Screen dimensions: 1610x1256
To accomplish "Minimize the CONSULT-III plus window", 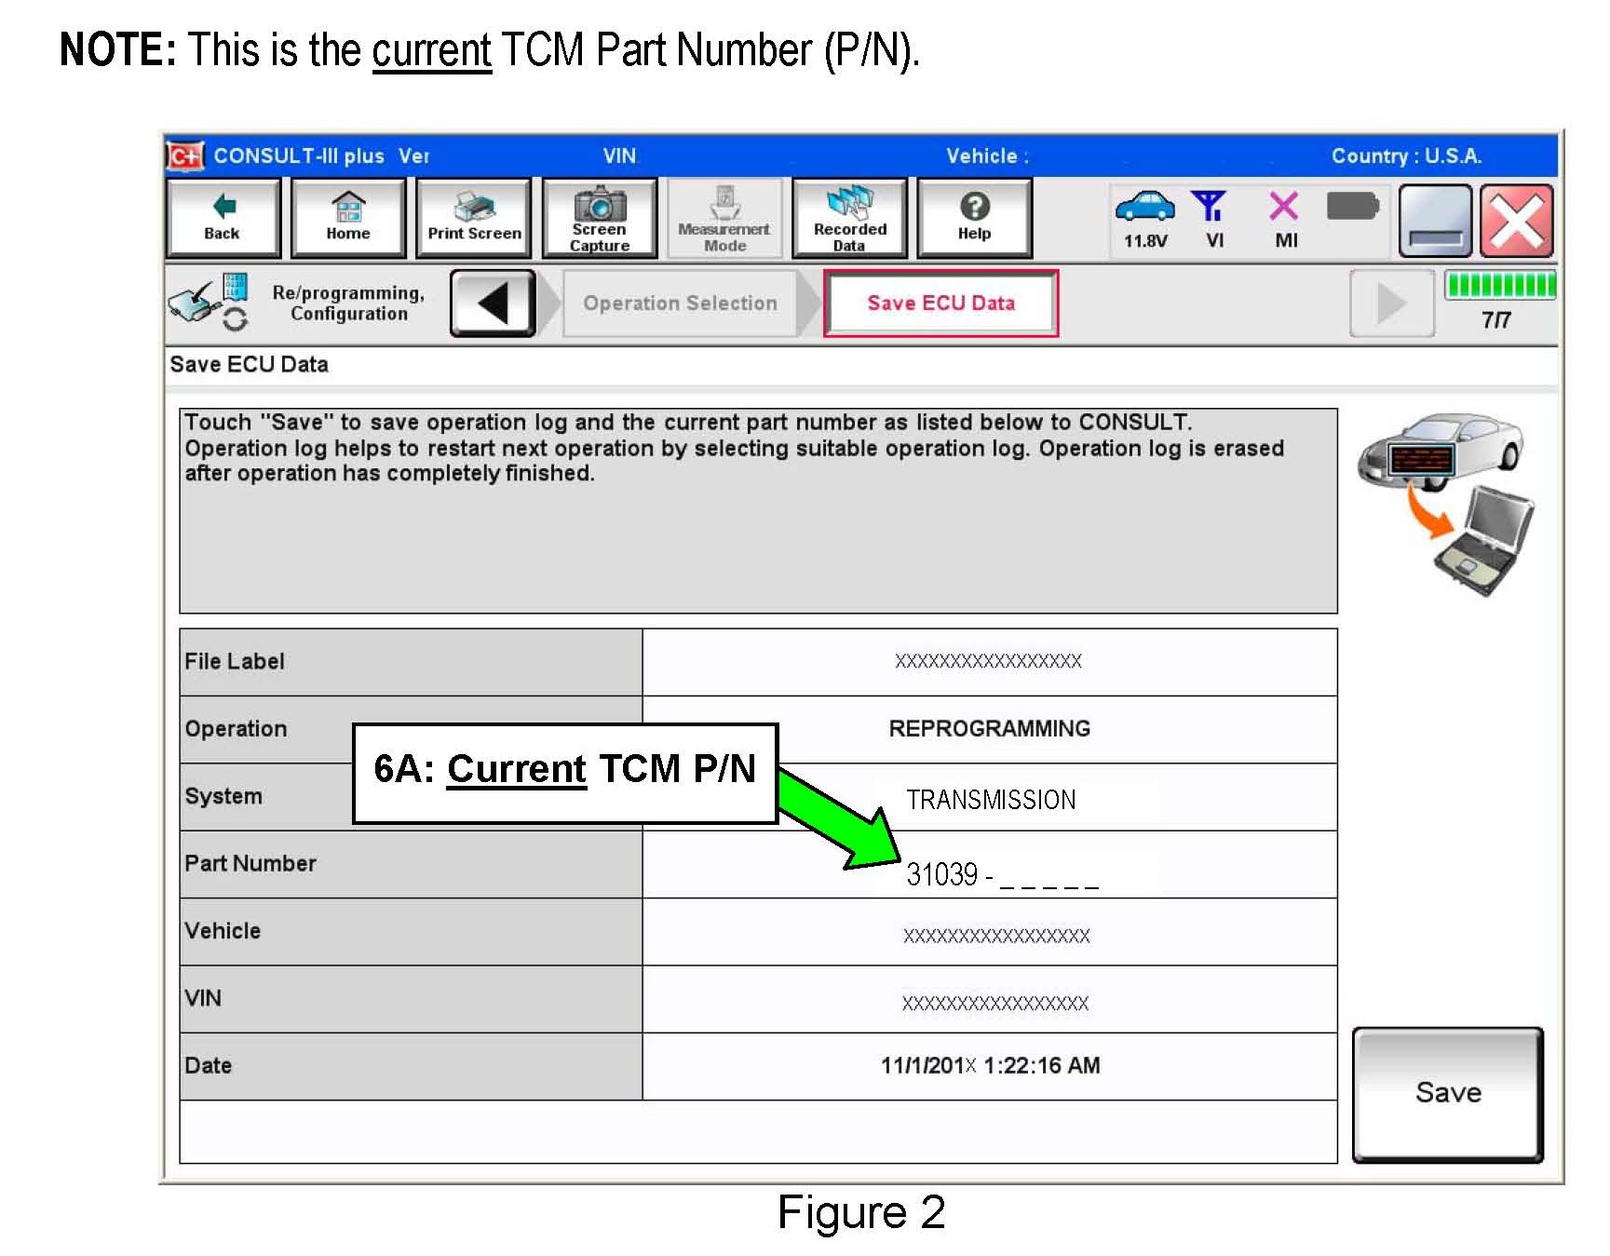I will click(1435, 221).
